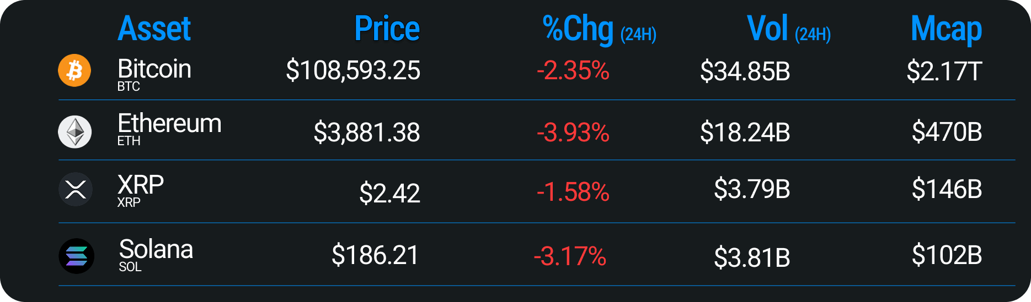Click the Ethereum diamond logo icon
Image resolution: width=1031 pixels, height=302 pixels.
(x=75, y=131)
